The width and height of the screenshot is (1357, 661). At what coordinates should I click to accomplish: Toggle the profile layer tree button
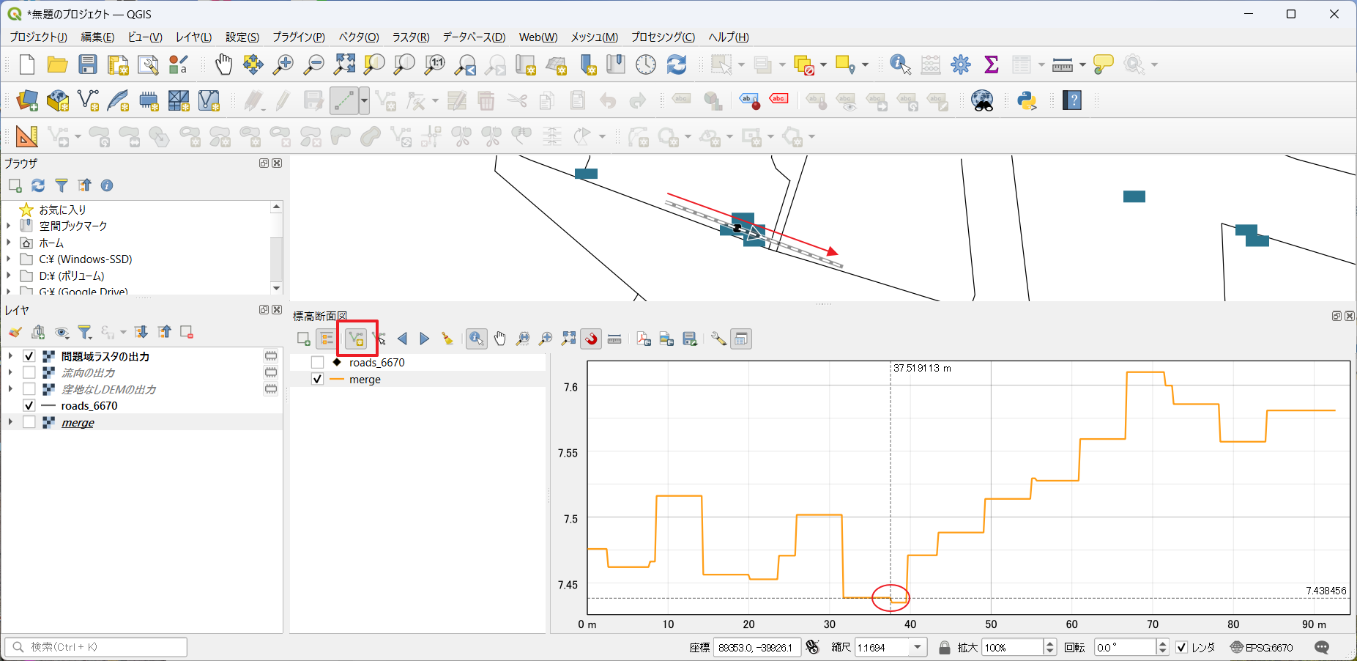(x=327, y=339)
